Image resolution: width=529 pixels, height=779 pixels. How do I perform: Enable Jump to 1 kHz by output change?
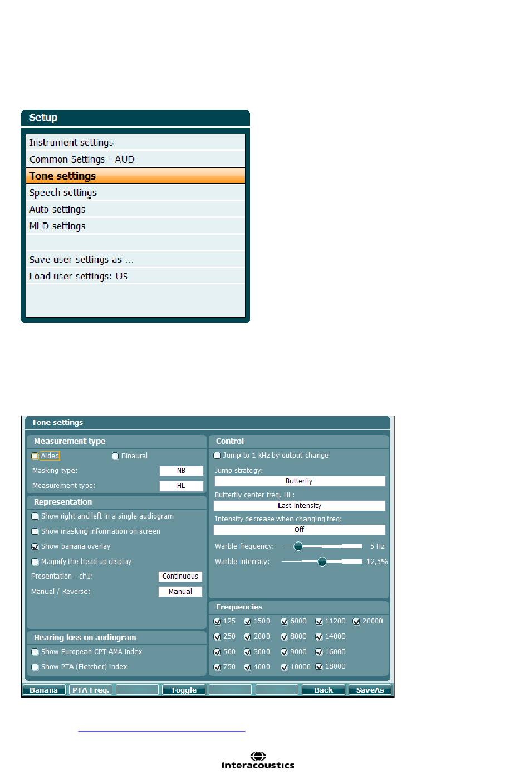[217, 456]
